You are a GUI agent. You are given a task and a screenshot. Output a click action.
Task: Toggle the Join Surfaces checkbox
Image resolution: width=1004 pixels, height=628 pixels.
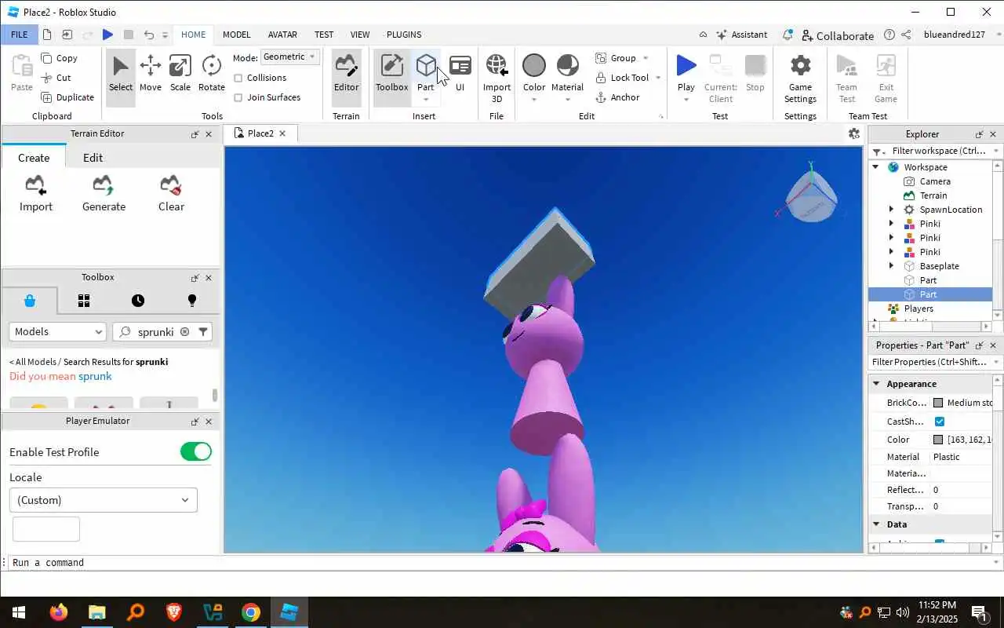[x=238, y=97]
